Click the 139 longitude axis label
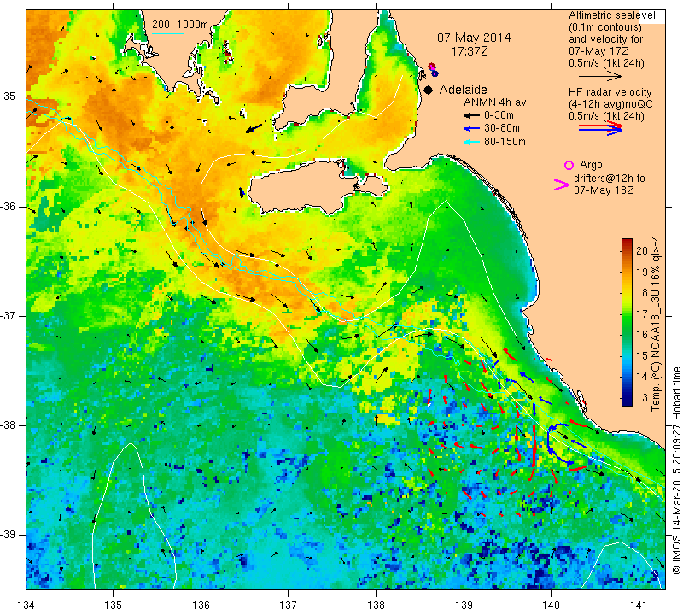The height and width of the screenshot is (615, 683). click(464, 606)
